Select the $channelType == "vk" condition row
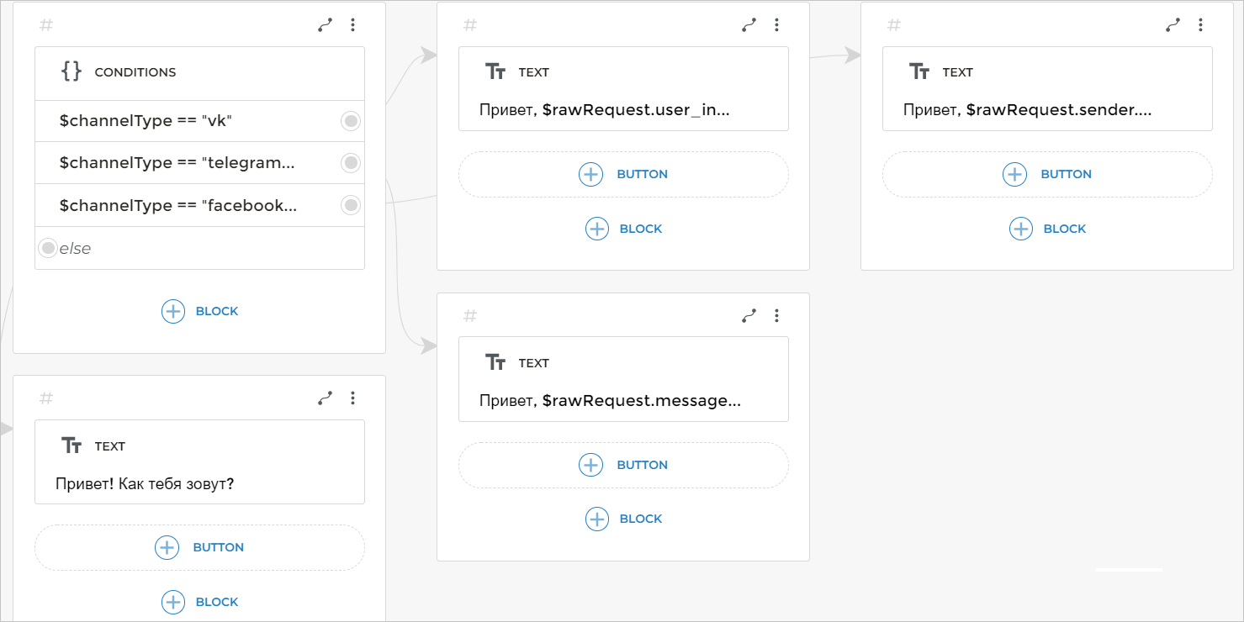 185,121
